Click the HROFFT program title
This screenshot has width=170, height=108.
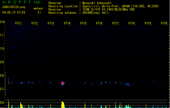tap(16, 2)
